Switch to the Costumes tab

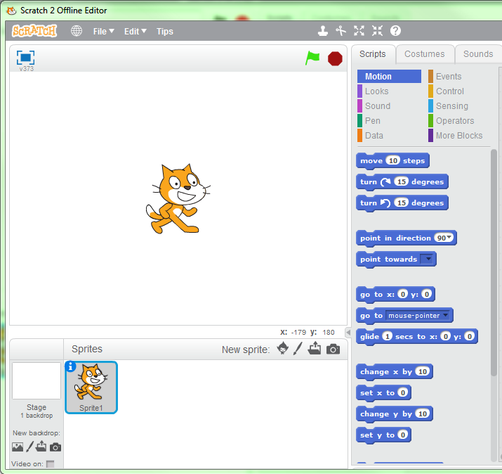click(x=425, y=54)
